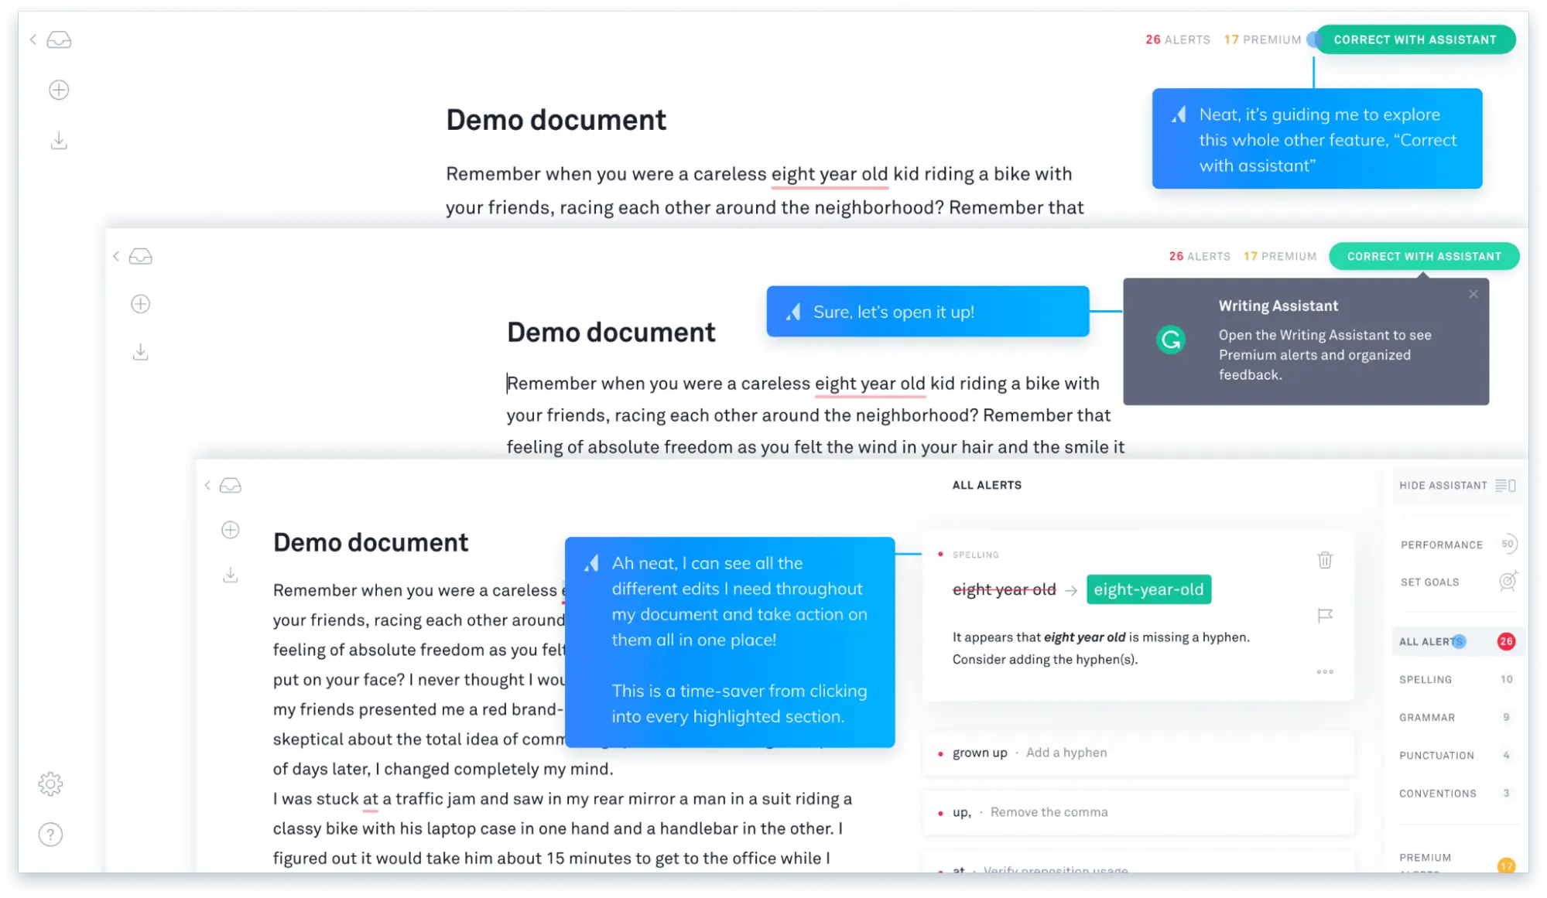Click the Set Goals target icon

(x=1508, y=582)
